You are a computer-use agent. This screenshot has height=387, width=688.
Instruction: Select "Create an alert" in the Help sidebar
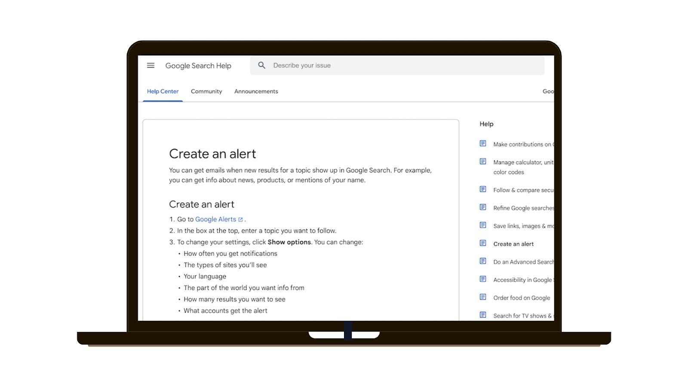[513, 243]
